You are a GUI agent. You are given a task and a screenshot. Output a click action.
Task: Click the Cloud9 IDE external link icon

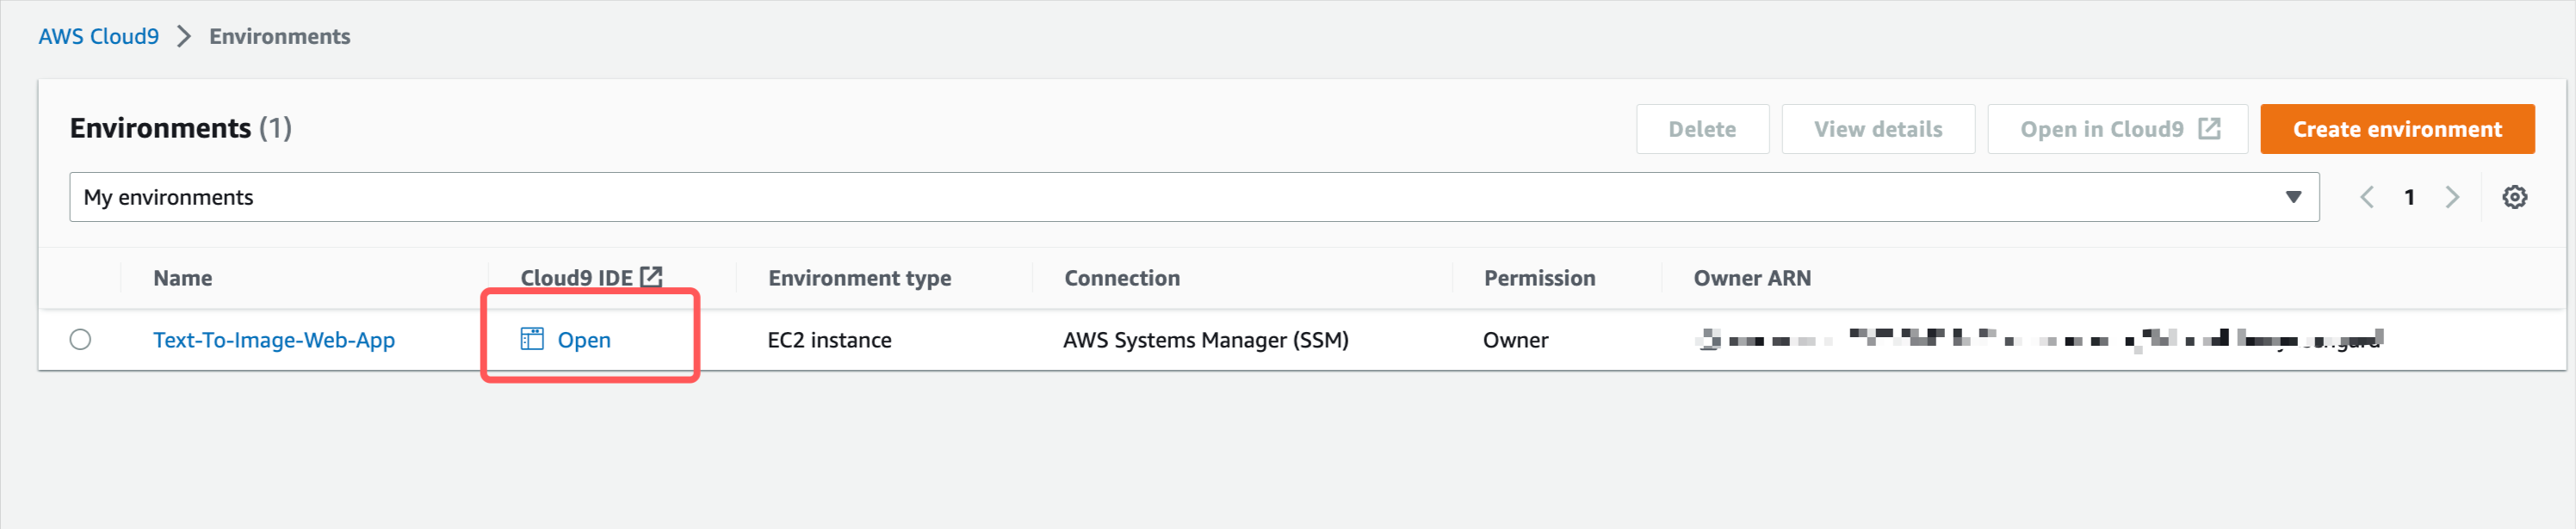651,277
